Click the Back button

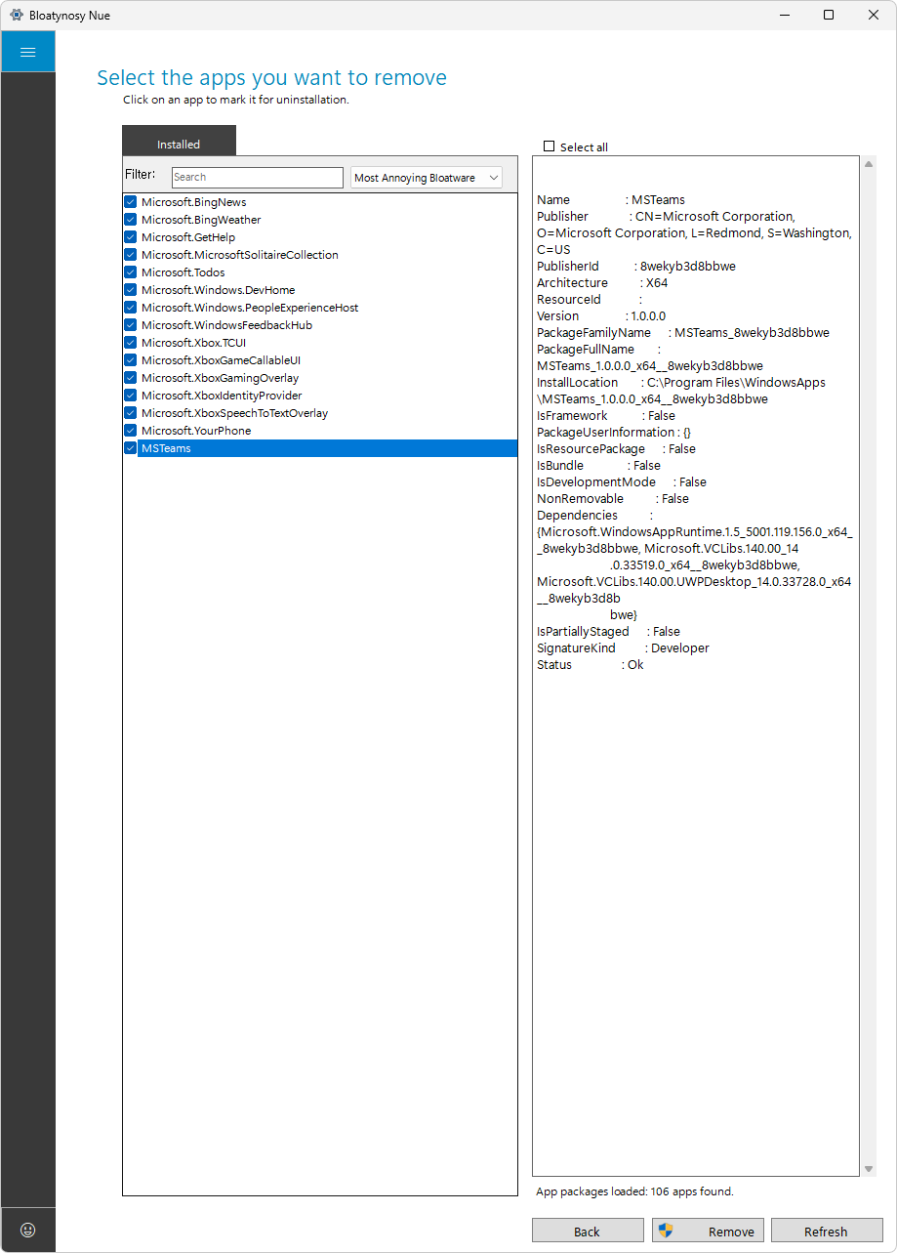pos(588,1231)
